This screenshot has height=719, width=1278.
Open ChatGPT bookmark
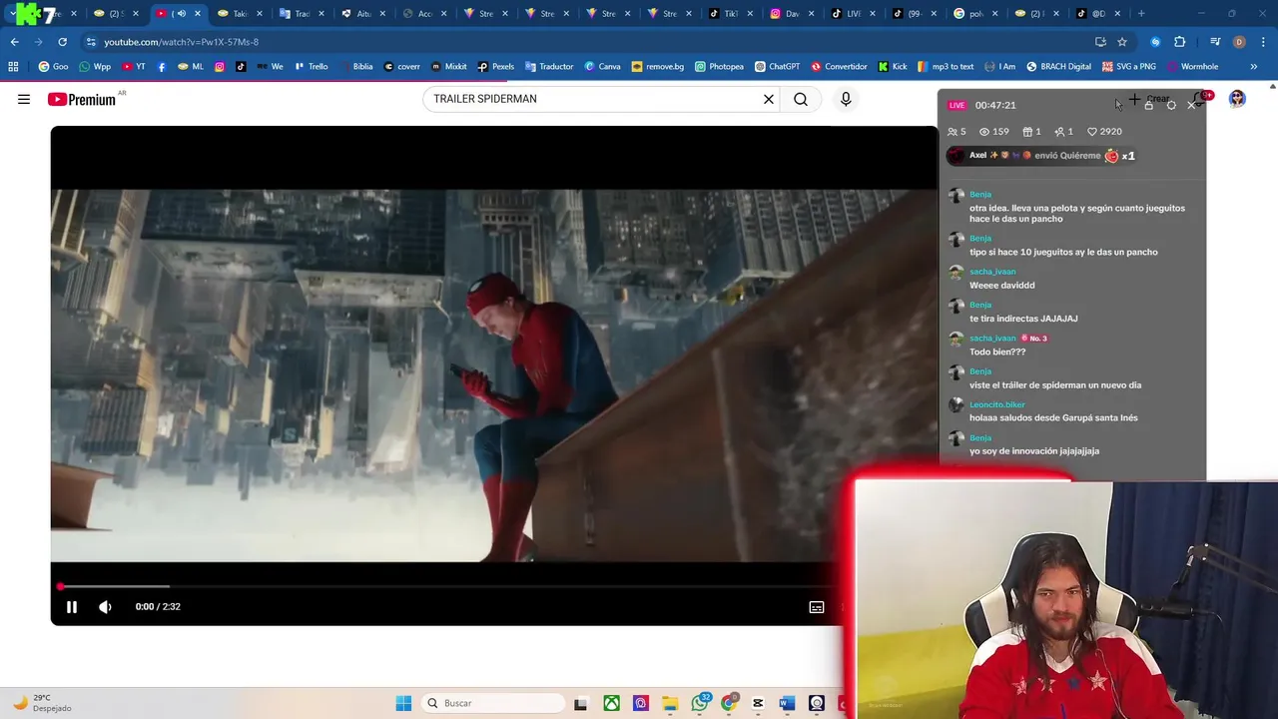(777, 67)
